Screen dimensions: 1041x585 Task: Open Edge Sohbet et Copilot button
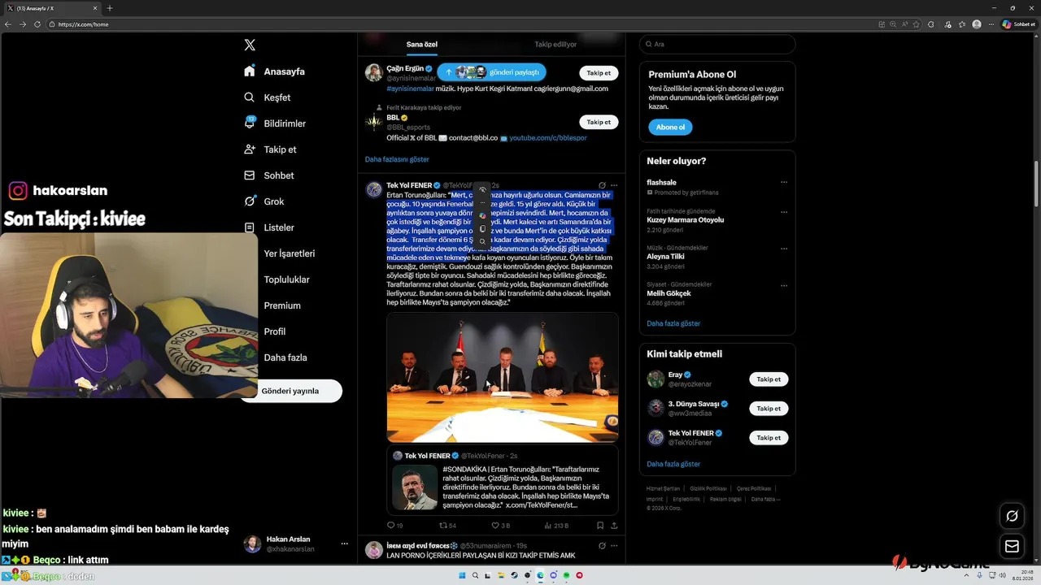tap(1018, 24)
